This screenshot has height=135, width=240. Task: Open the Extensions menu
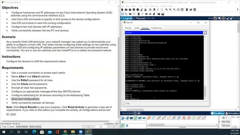point(154,6)
